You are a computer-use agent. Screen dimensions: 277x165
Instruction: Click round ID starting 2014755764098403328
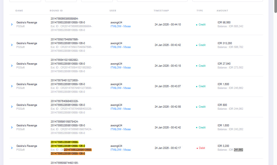click(68, 103)
